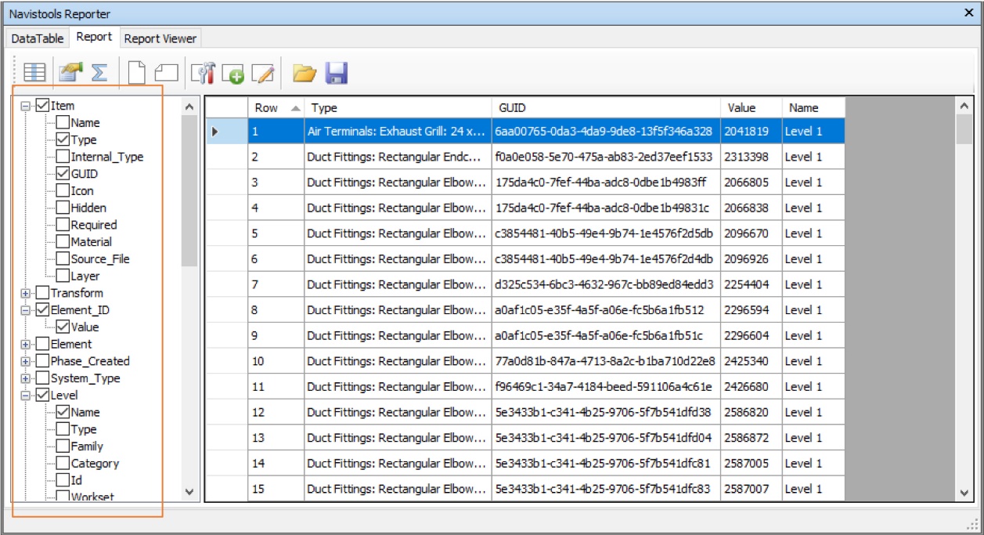The width and height of the screenshot is (984, 535).
Task: Click the tree panel scroll down arrow
Action: click(189, 492)
